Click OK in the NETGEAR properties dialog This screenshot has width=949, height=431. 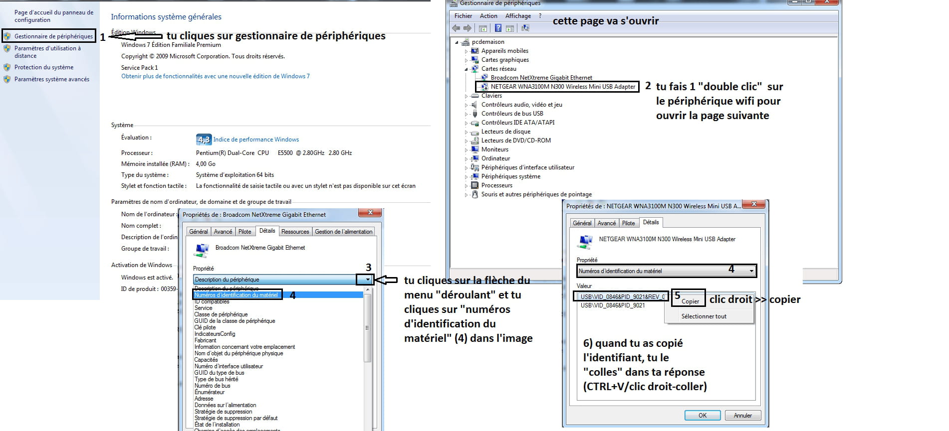point(702,416)
